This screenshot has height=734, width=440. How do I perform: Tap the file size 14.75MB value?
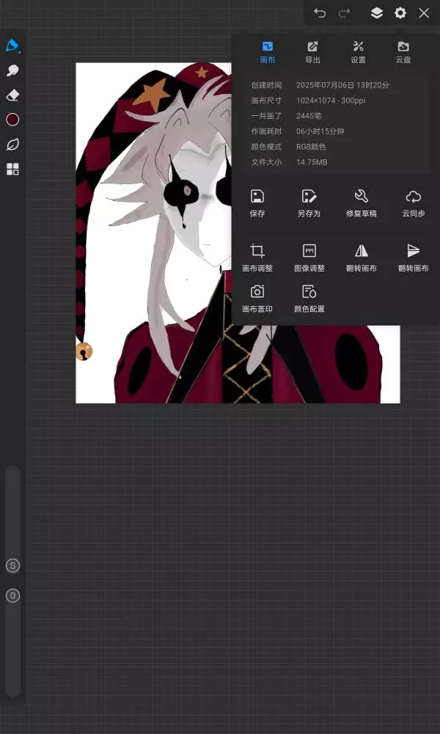pyautogui.click(x=312, y=162)
